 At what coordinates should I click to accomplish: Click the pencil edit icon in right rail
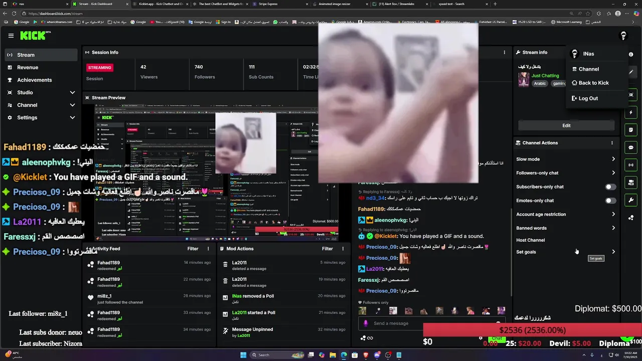click(631, 72)
